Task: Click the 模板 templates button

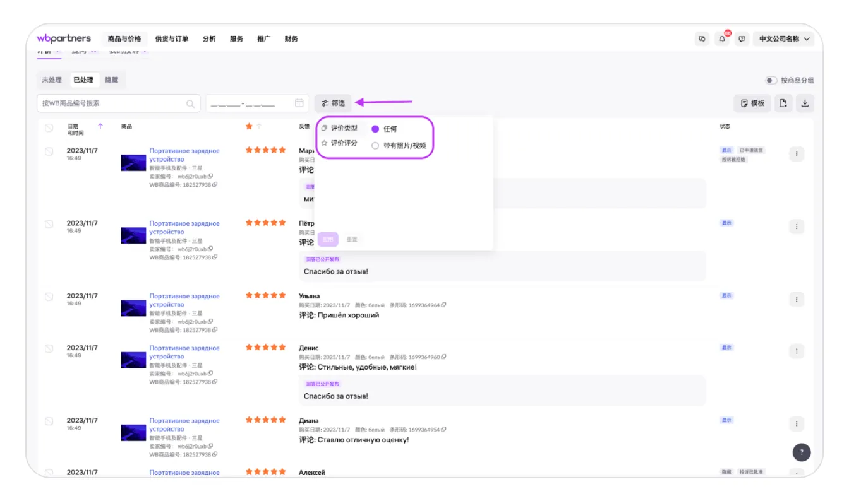Action: tap(752, 103)
